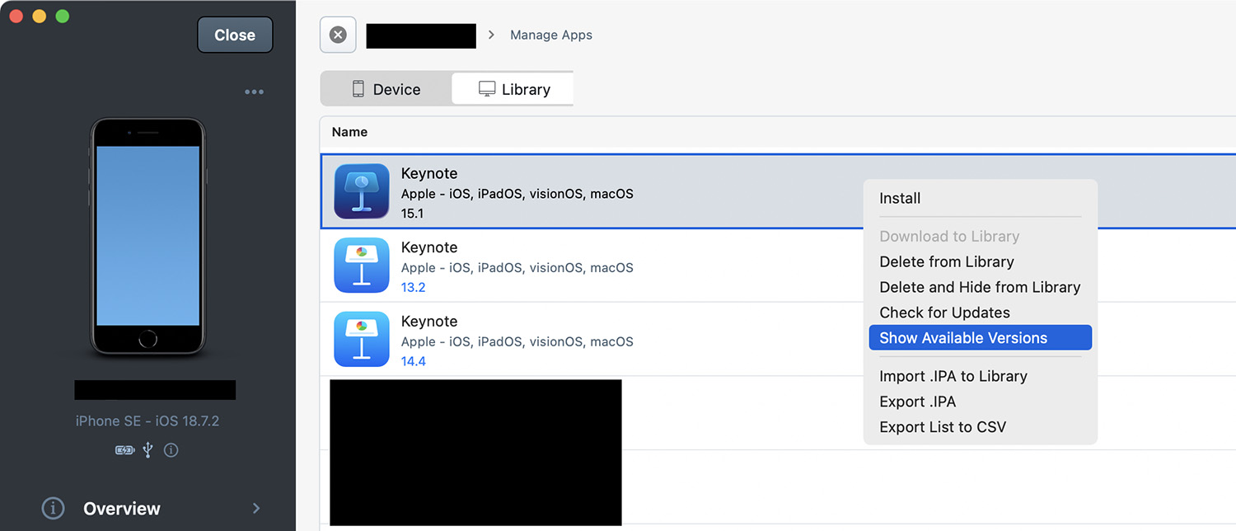Open device info icon below iPhone SE
The width and height of the screenshot is (1236, 531).
(171, 450)
